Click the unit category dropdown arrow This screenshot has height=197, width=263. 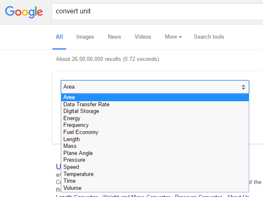click(243, 87)
